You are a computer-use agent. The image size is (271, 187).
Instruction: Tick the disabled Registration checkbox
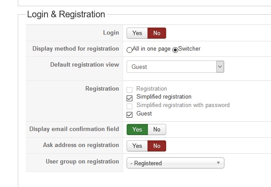click(130, 90)
